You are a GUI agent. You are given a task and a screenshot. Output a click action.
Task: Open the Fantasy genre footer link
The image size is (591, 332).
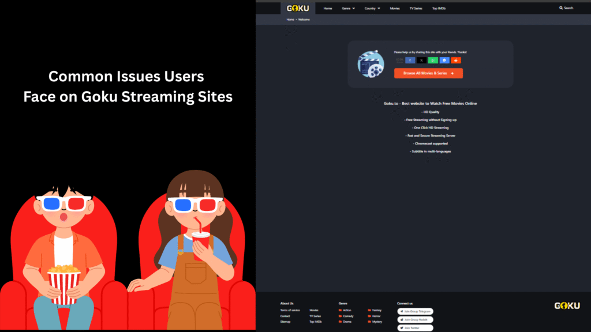(377, 310)
